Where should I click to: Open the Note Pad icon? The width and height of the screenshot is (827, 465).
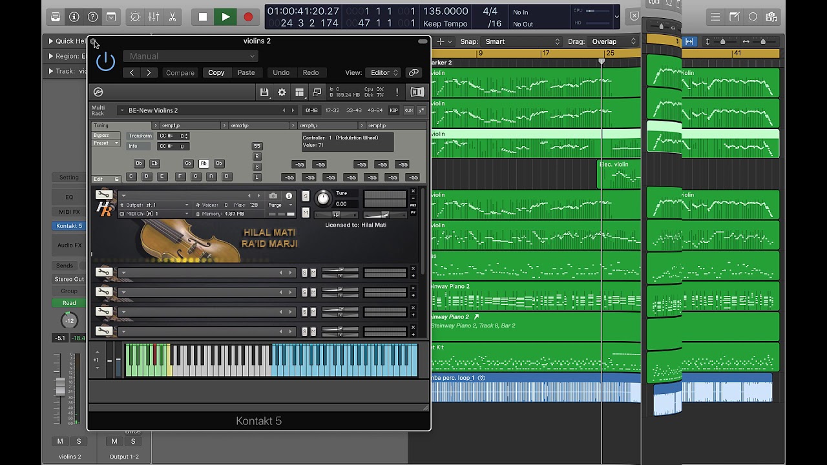(x=735, y=17)
